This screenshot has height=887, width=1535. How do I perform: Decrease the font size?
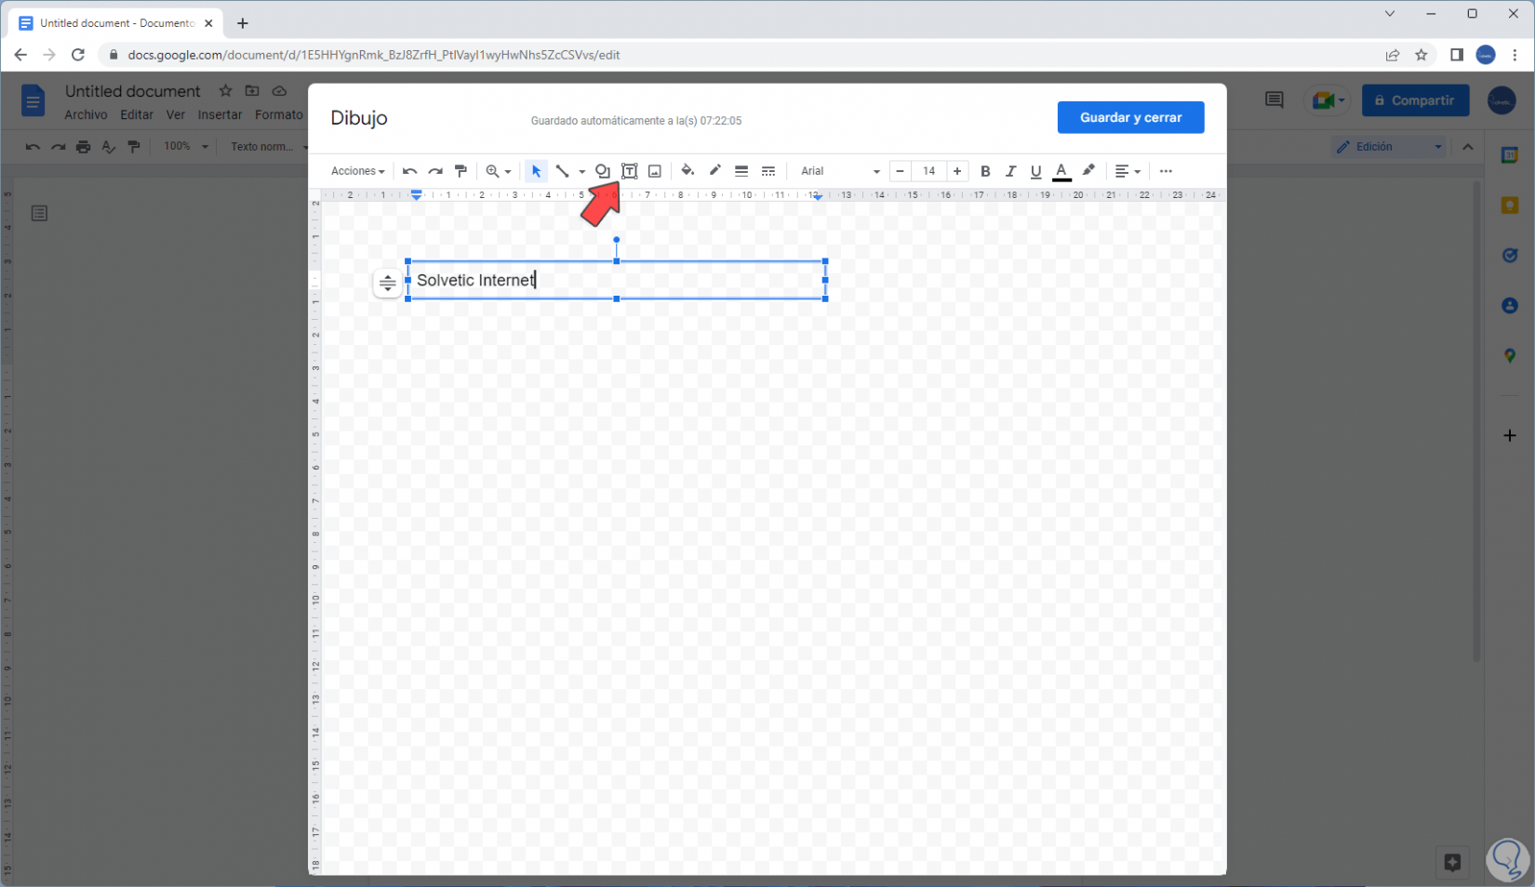(x=900, y=171)
